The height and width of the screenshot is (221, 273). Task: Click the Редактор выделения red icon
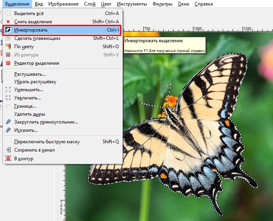[8, 63]
